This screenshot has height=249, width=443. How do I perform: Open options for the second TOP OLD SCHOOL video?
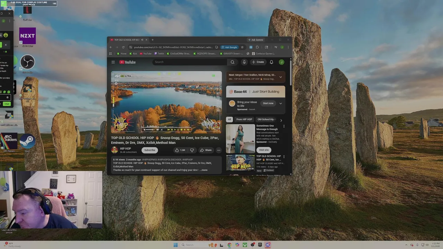click(x=284, y=157)
